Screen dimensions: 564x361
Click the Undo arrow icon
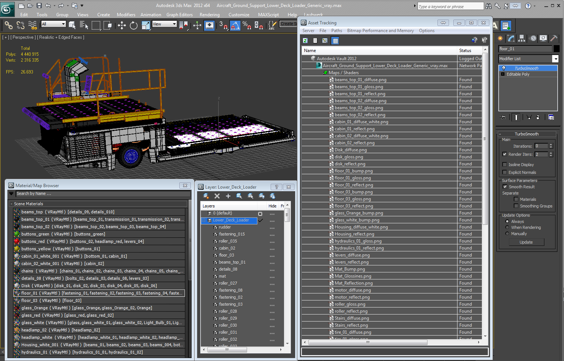pos(48,6)
